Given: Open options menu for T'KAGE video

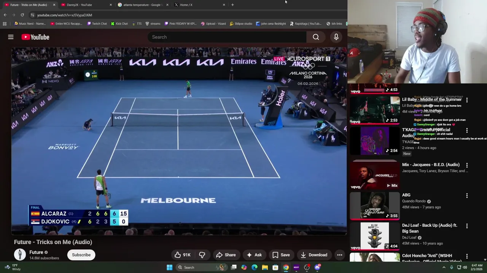Looking at the screenshot, I should pos(467,130).
